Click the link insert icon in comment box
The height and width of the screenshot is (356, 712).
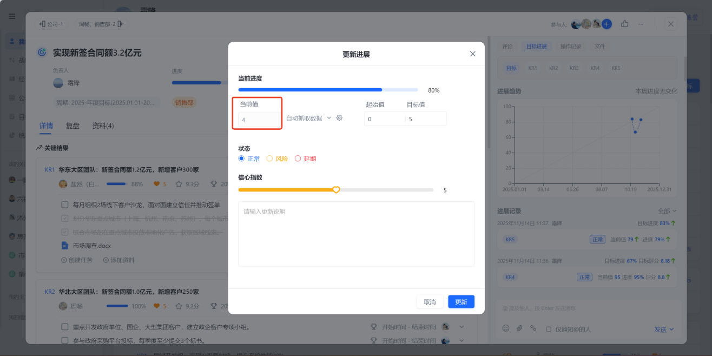pos(533,328)
